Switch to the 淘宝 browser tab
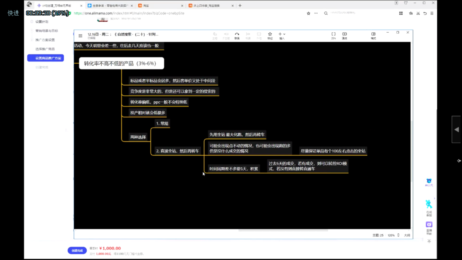 159,5
